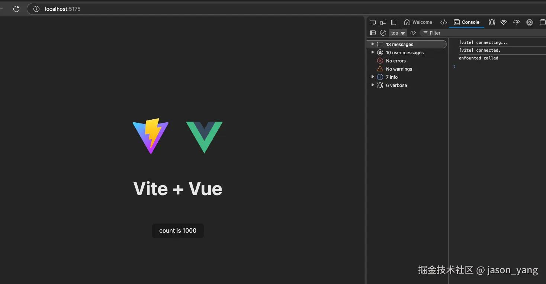The image size is (546, 284).
Task: Expand the 6 verbose group
Action: (x=373, y=85)
